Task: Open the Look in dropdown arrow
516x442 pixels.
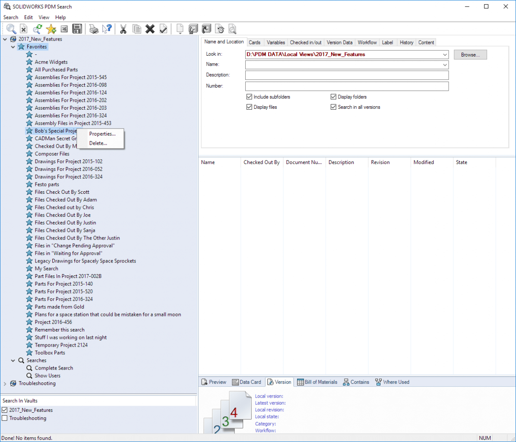Action: click(445, 54)
